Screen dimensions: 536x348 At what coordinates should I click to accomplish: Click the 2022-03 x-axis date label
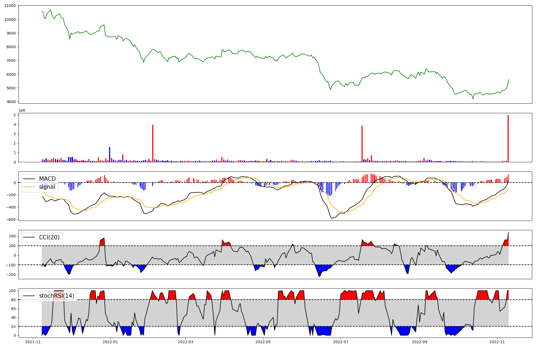pos(185,342)
